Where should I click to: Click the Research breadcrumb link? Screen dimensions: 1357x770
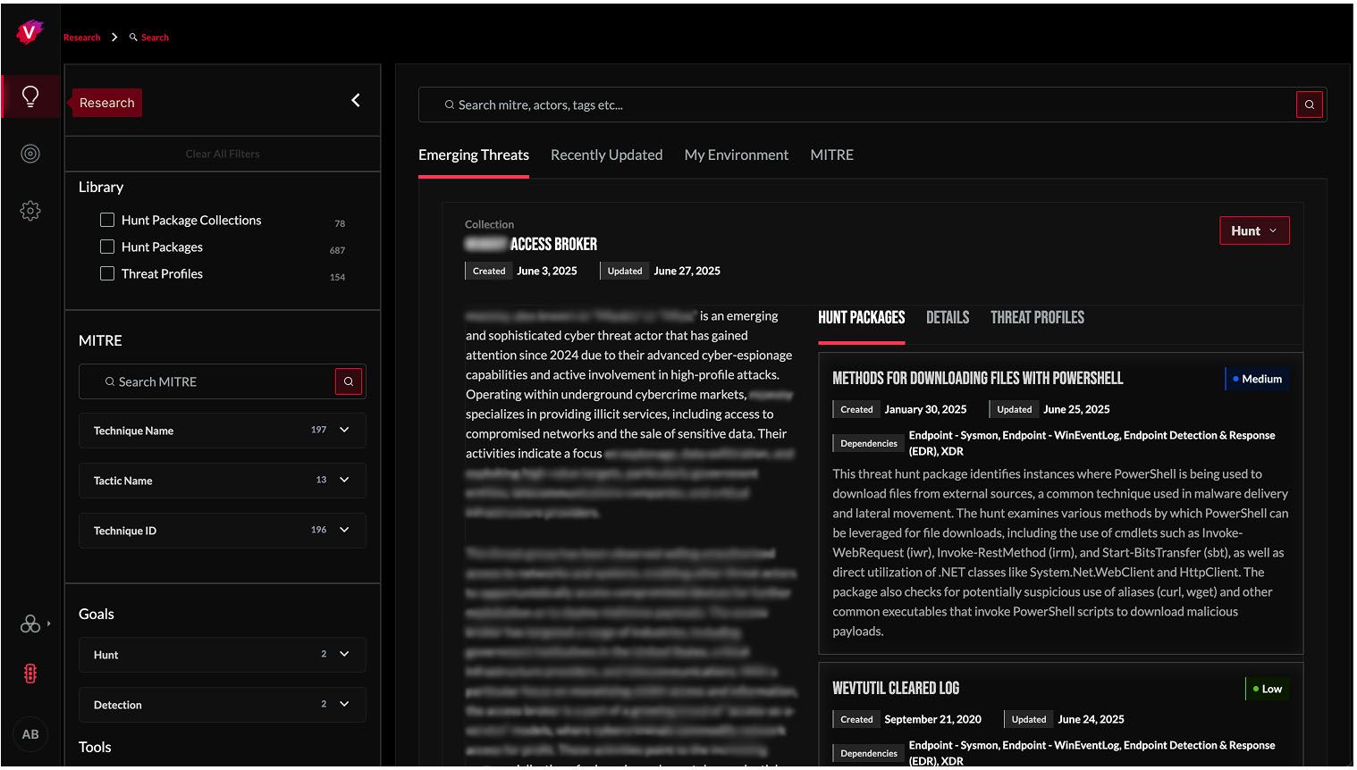pyautogui.click(x=82, y=38)
